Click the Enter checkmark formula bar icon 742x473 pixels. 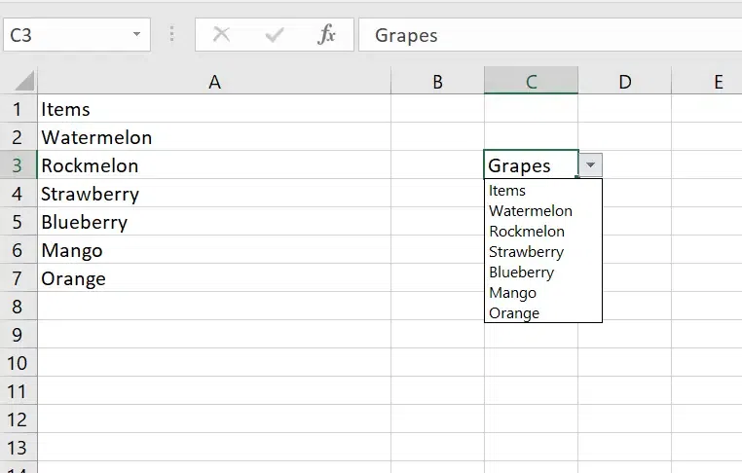[x=275, y=35]
